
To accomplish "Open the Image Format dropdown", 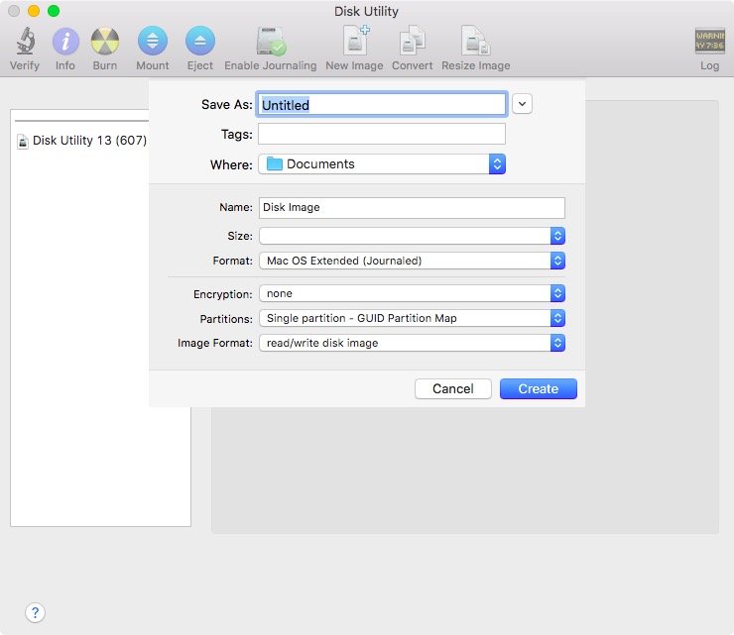I will point(412,343).
